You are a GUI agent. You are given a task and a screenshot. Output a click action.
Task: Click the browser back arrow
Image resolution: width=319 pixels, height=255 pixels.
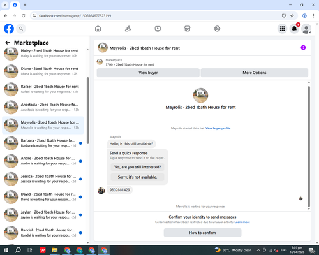pyautogui.click(x=6, y=16)
